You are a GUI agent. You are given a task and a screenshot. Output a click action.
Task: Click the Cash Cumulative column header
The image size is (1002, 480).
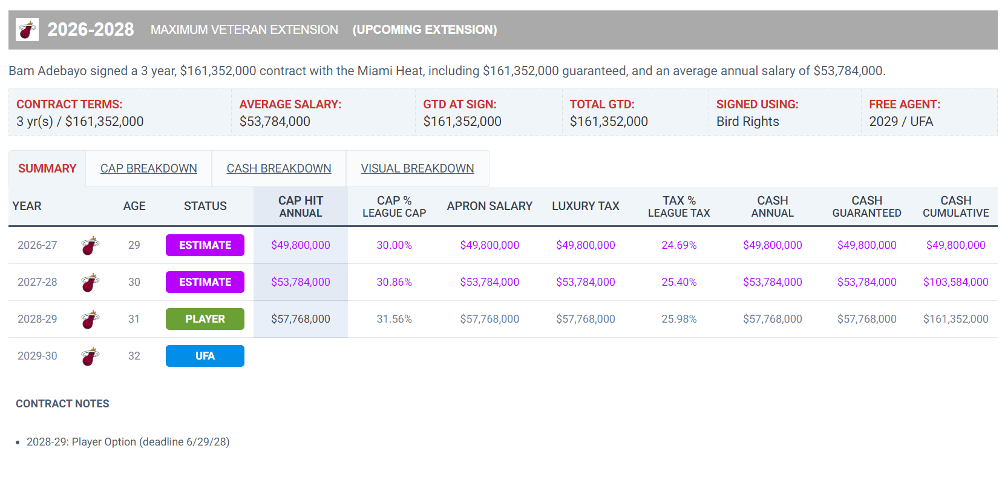click(x=955, y=206)
